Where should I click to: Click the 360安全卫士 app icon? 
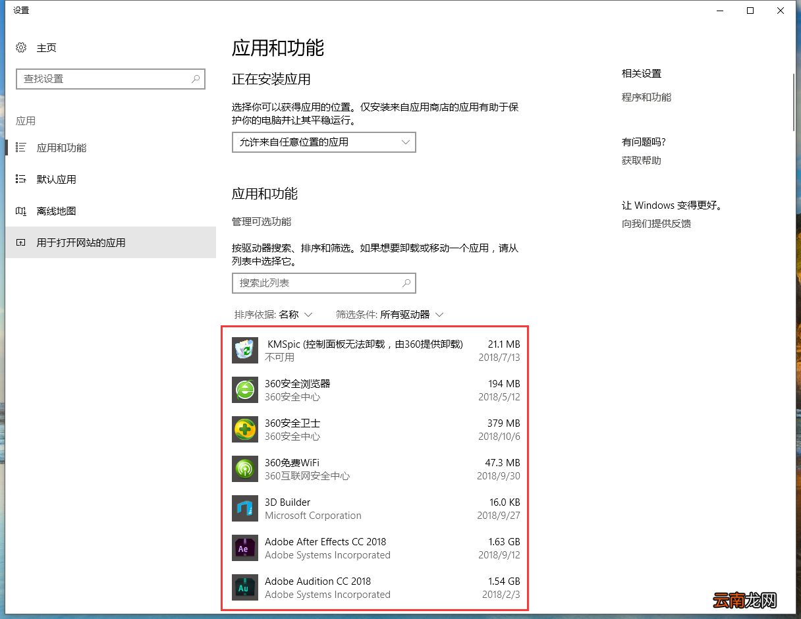[245, 429]
